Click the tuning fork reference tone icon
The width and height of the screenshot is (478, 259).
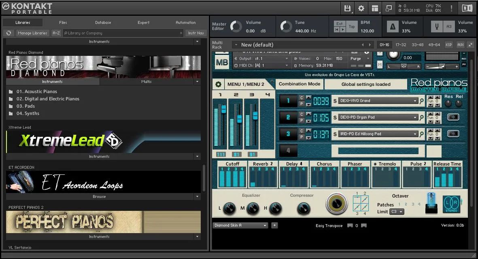436,27
